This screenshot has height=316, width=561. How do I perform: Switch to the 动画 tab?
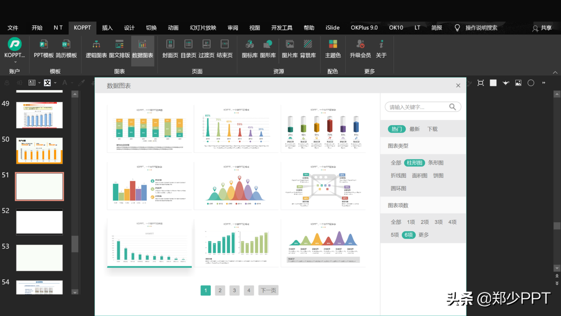pyautogui.click(x=173, y=28)
